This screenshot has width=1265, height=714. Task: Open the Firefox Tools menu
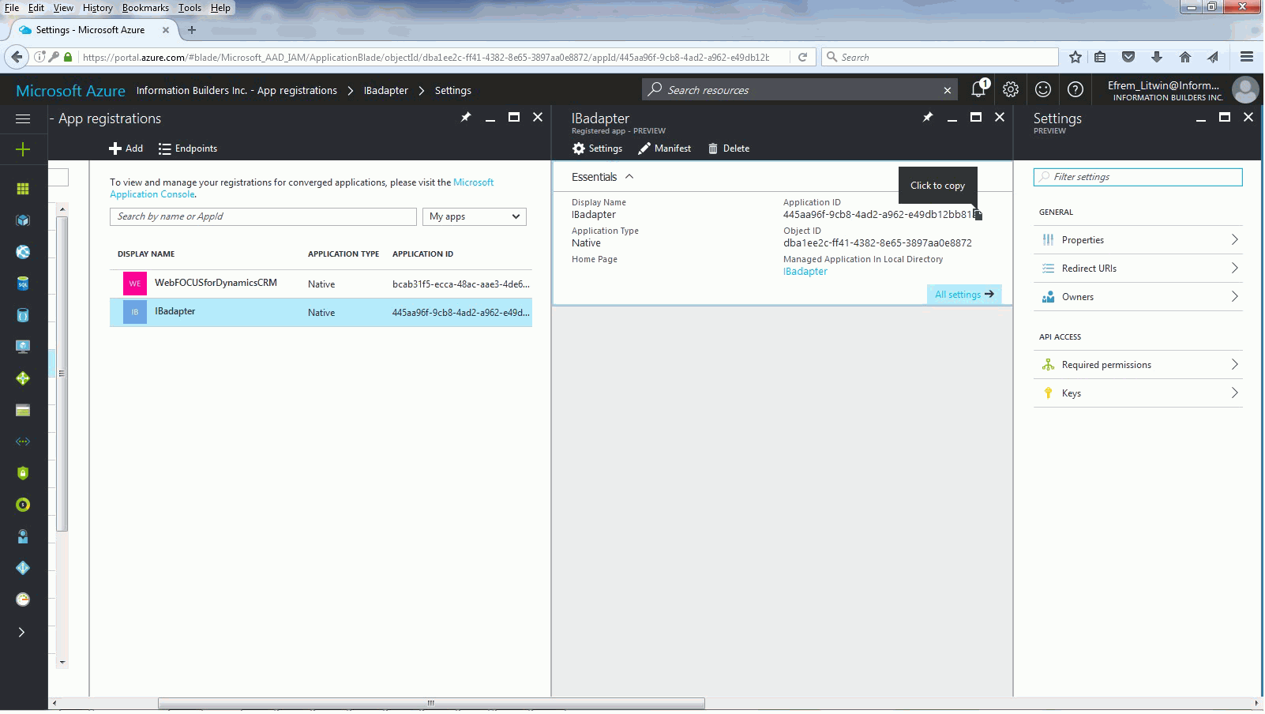point(190,8)
